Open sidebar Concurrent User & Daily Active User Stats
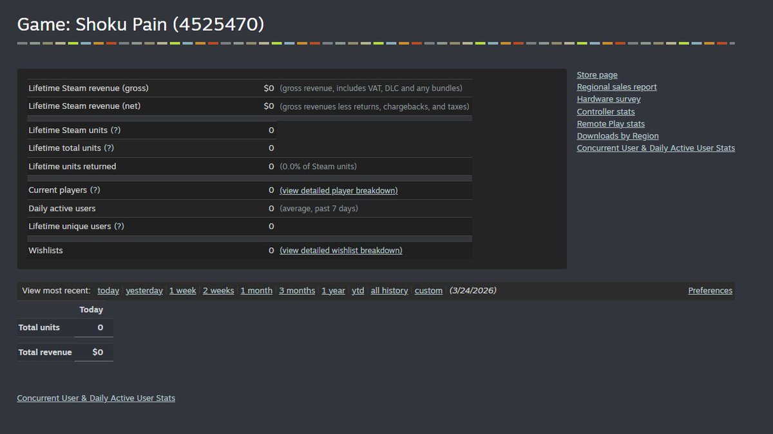This screenshot has height=434, width=773. coord(656,148)
